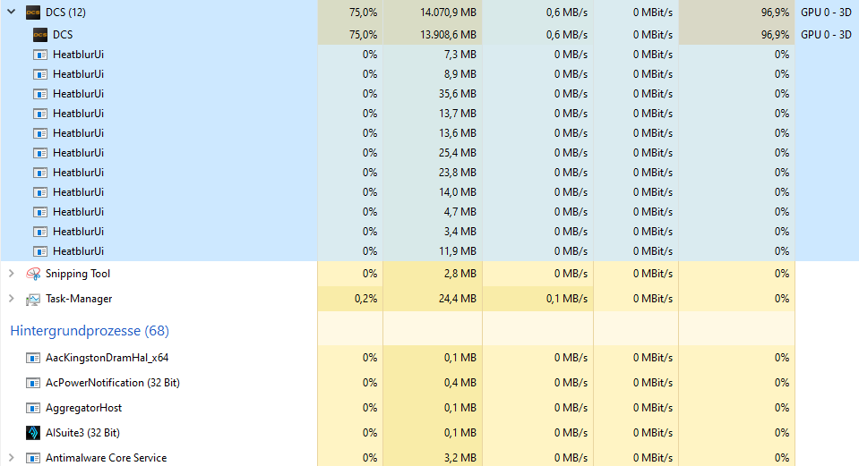Click icon of HeatblurUi with 7,3 MB
This screenshot has height=466, width=859.
(x=40, y=55)
